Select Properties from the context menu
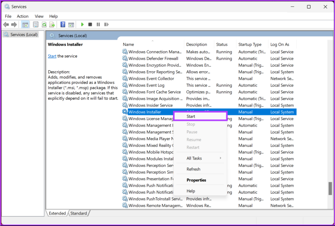This screenshot has height=226, width=335. [x=196, y=180]
